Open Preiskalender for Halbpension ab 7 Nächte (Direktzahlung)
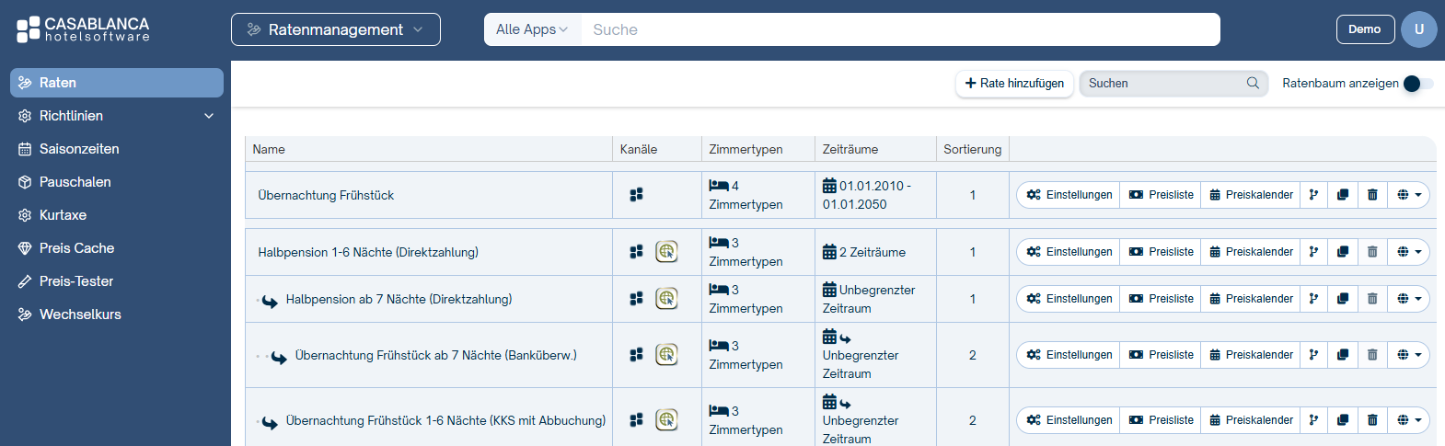Screen dimensions: 1445x446 [1250, 299]
